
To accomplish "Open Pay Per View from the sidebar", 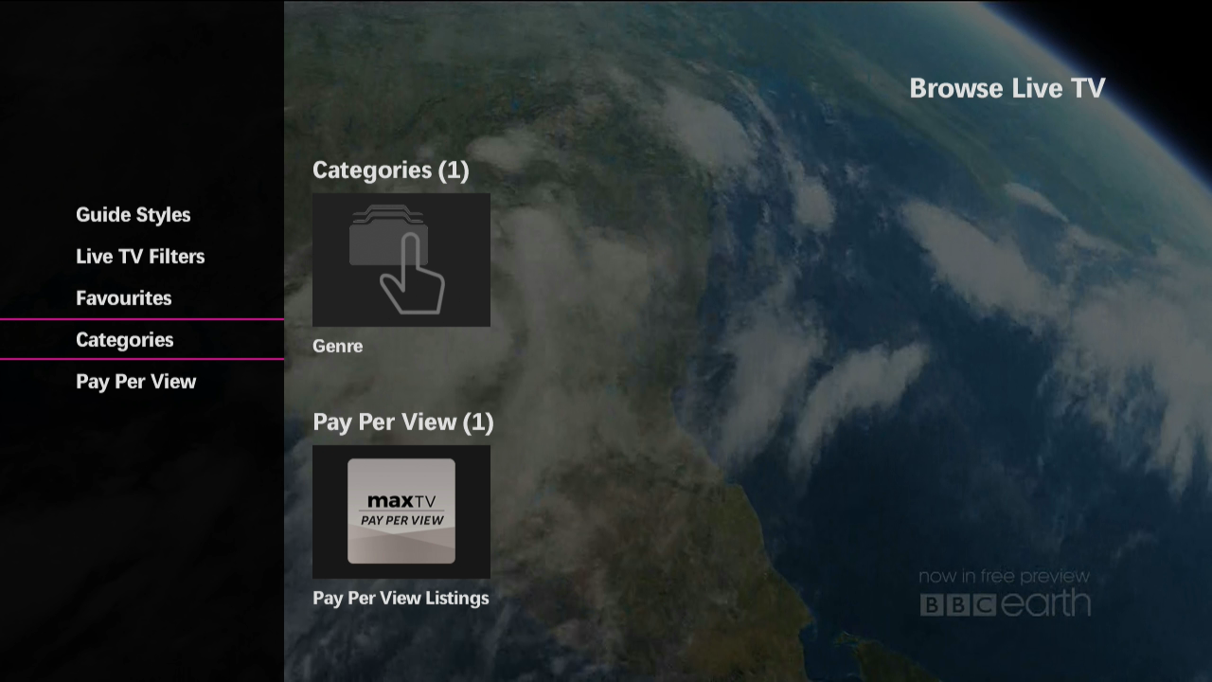I will 135,381.
